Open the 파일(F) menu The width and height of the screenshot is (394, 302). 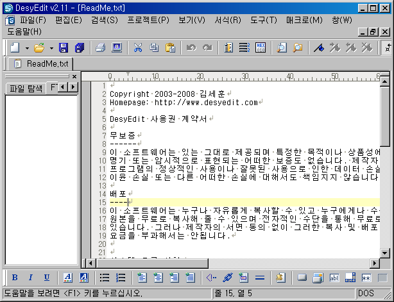click(x=33, y=20)
